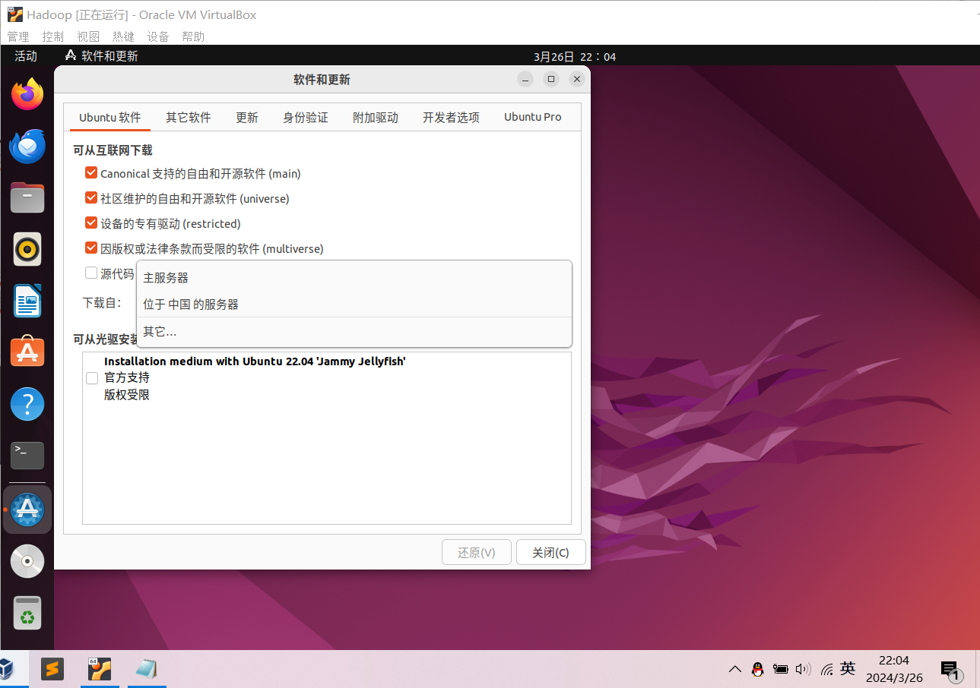Viewport: 980px width, 688px height.
Task: Open VirtualBox 热键 menu
Action: click(x=123, y=36)
